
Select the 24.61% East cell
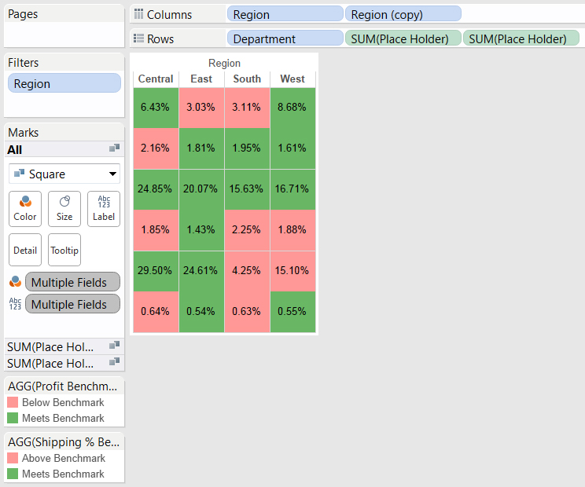[x=201, y=271]
